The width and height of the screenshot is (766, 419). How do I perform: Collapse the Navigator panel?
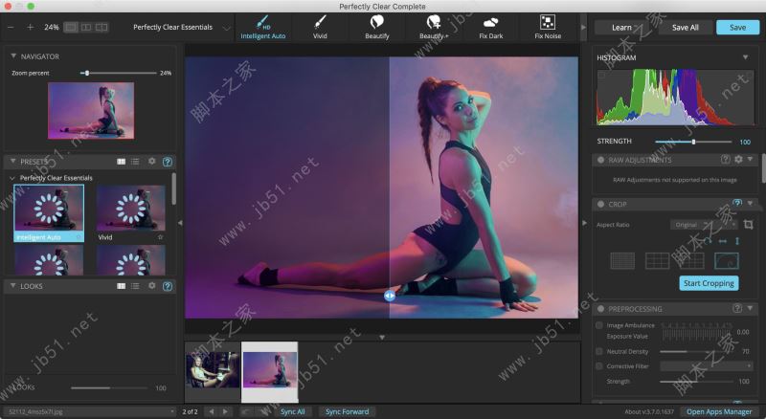pyautogui.click(x=13, y=56)
